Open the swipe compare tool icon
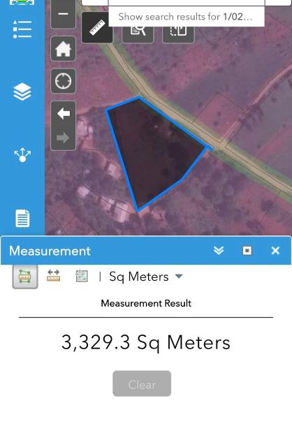Screen dimensions: 292x447 click(179, 31)
